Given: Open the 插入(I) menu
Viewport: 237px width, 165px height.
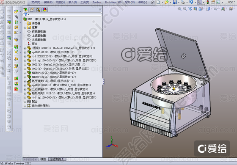Looking at the screenshot, I should pyautogui.click(x=72, y=2).
